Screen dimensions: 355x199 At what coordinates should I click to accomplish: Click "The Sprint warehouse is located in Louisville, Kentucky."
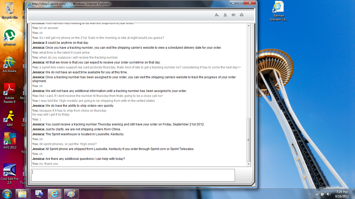85,134
